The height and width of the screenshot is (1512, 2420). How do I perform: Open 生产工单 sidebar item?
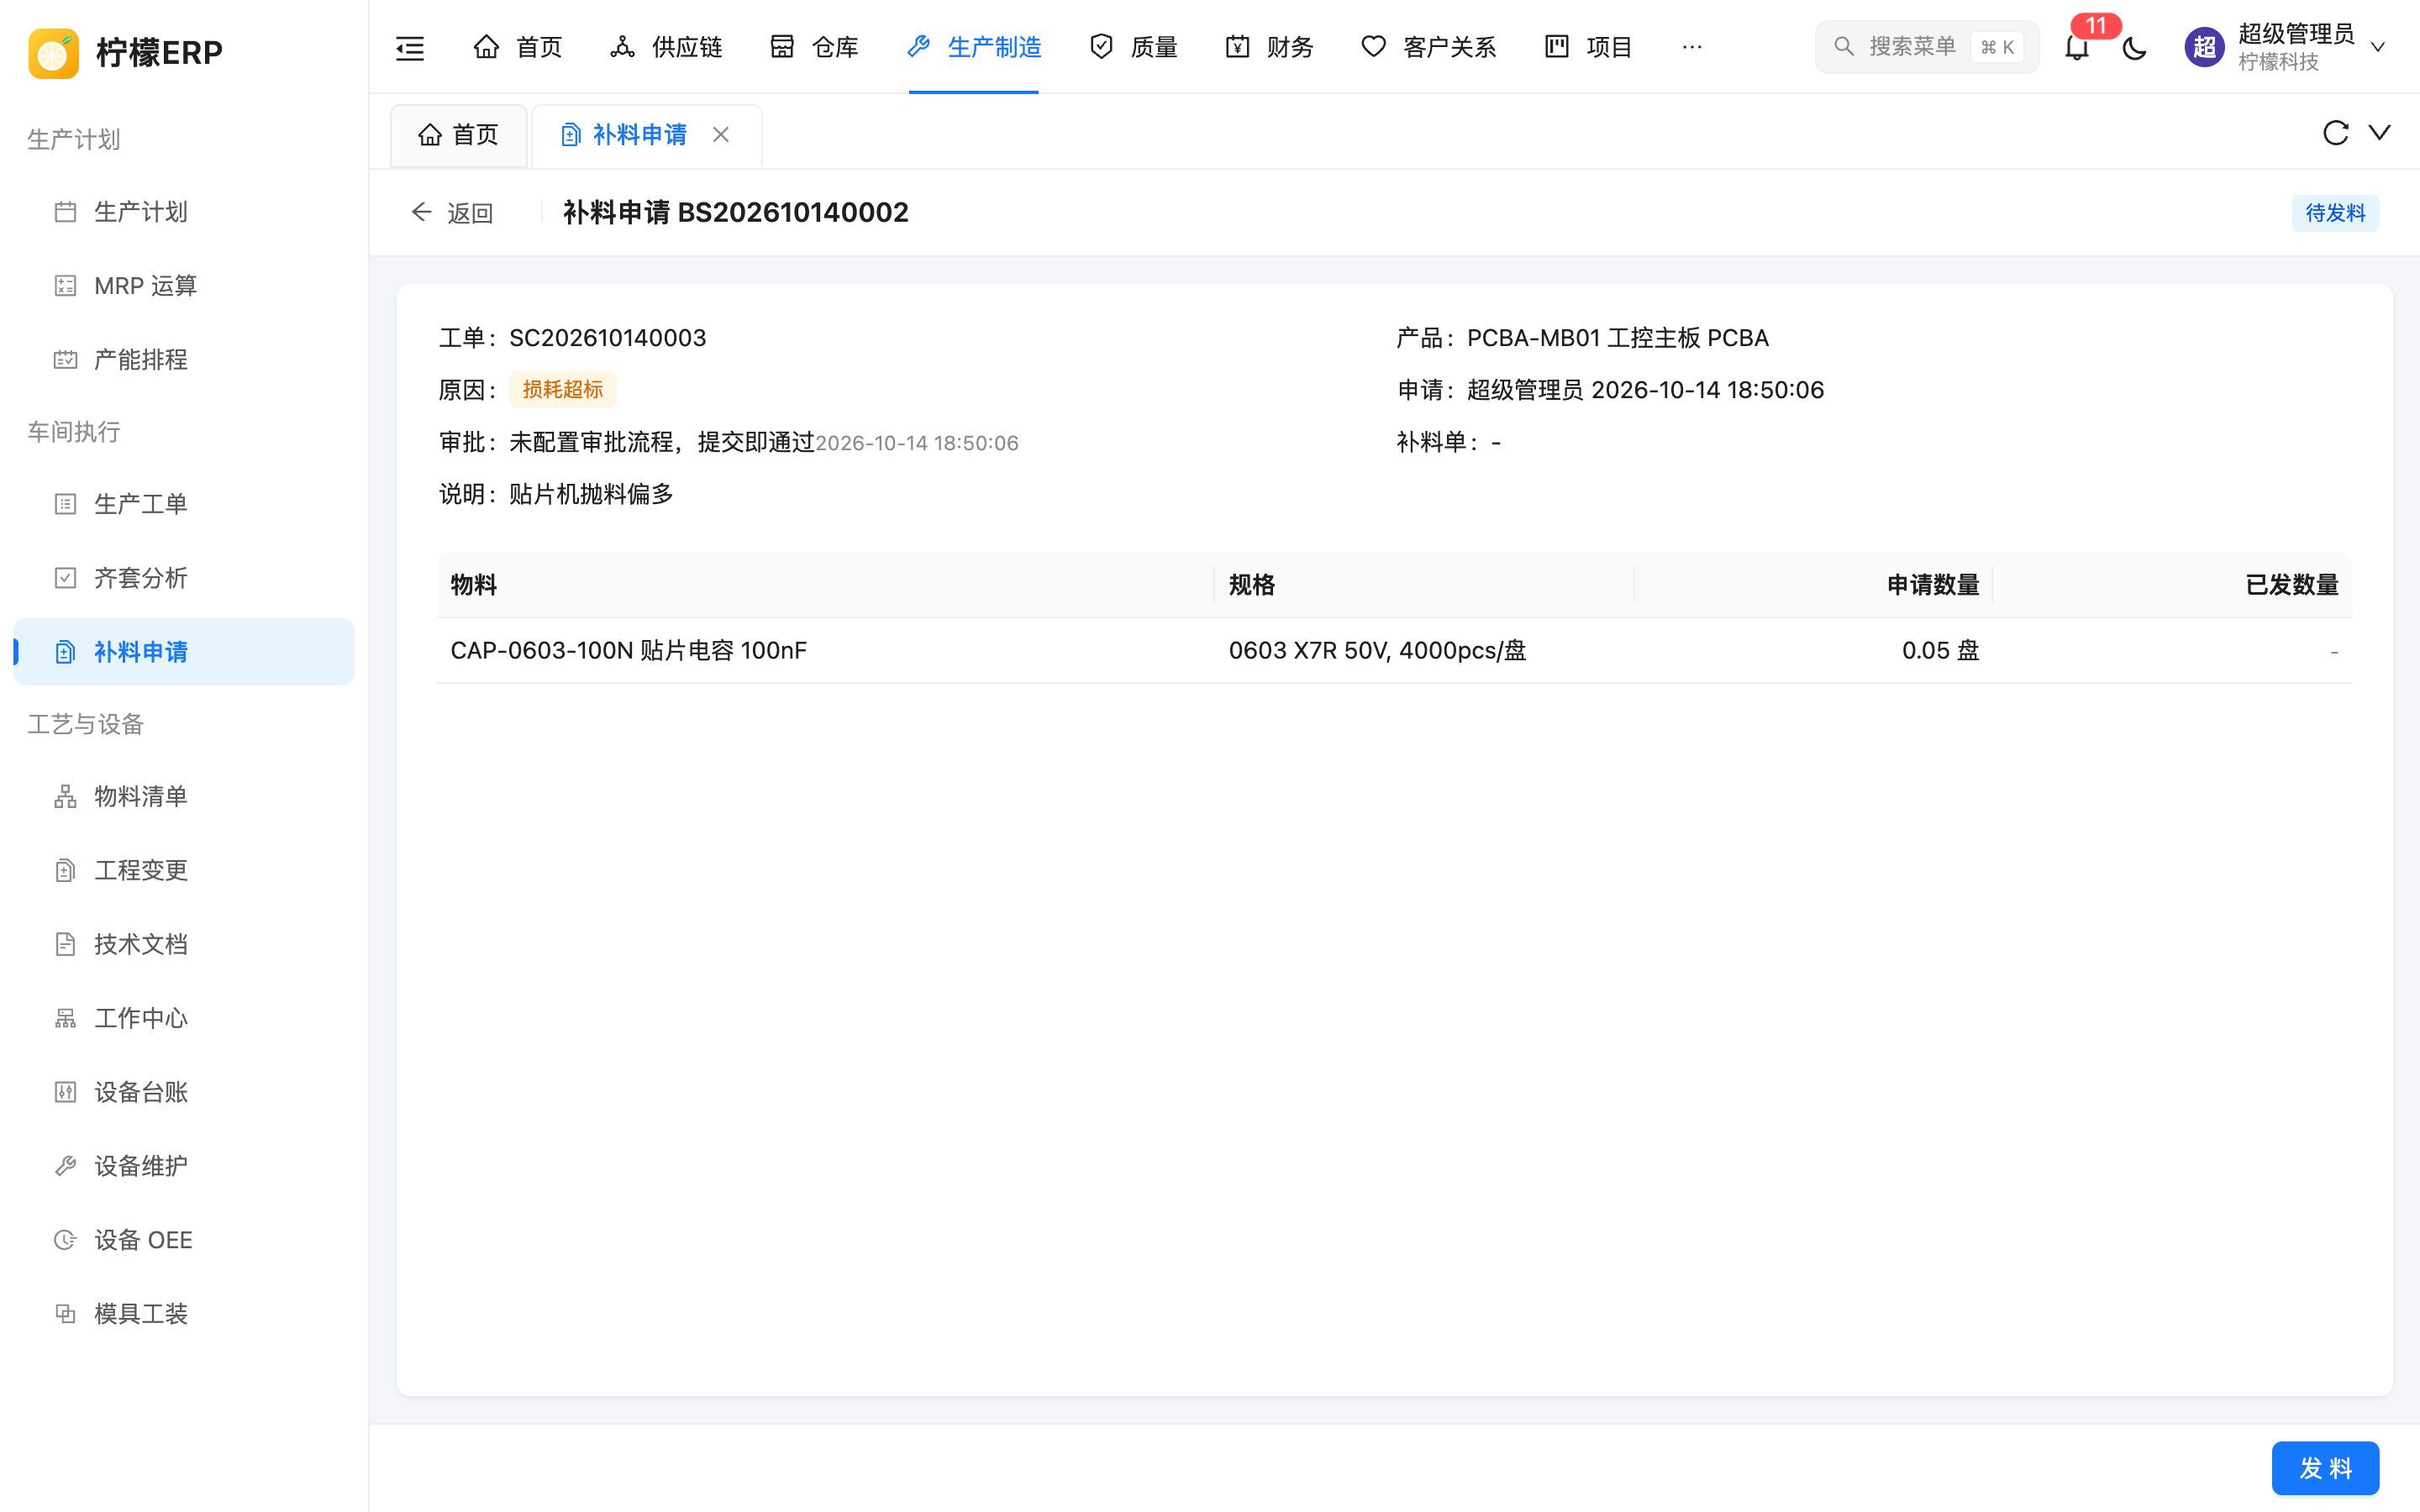click(x=184, y=504)
